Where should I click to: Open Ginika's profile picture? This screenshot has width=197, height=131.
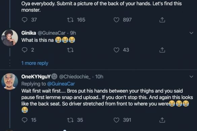coord(10,38)
